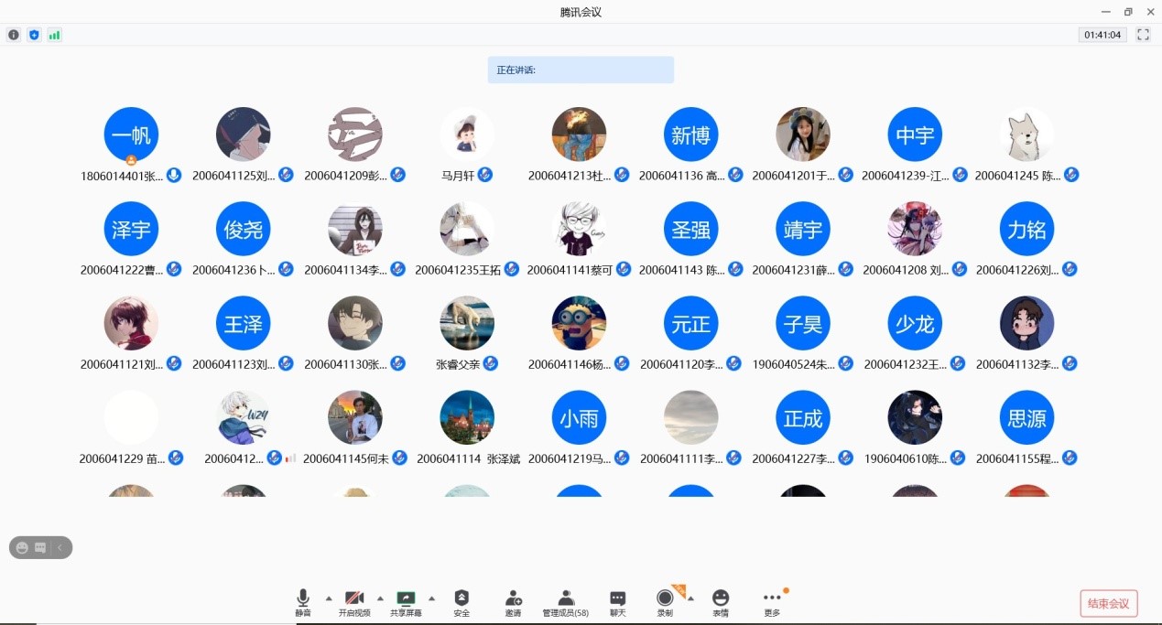Click the 邀请 invite icon
The height and width of the screenshot is (625, 1162).
(x=513, y=601)
